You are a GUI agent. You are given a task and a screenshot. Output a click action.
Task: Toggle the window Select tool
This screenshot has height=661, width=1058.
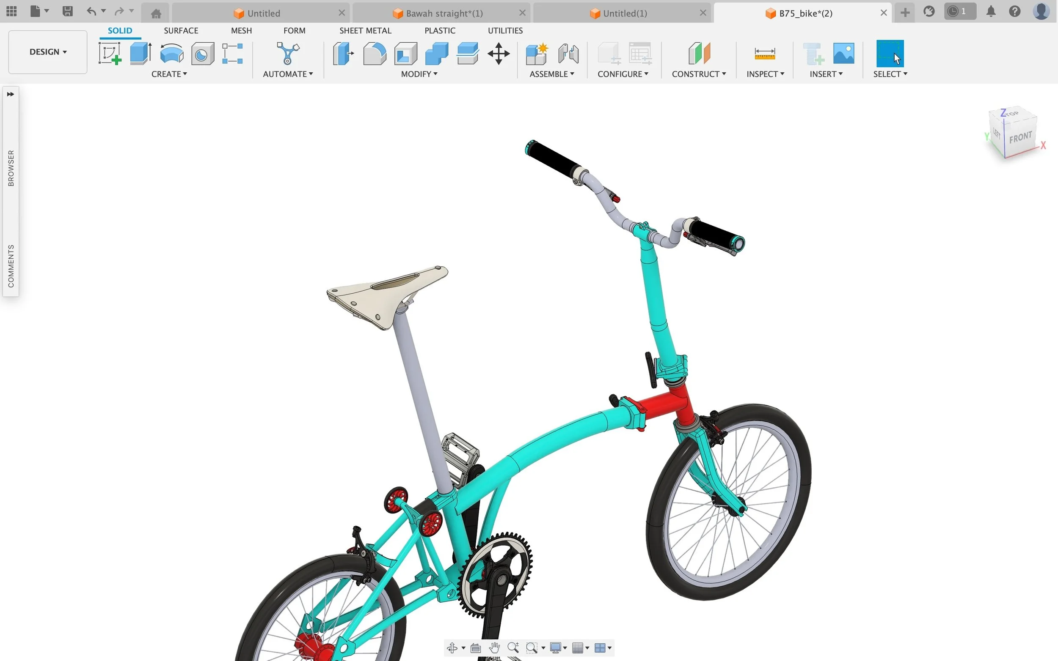pos(890,54)
